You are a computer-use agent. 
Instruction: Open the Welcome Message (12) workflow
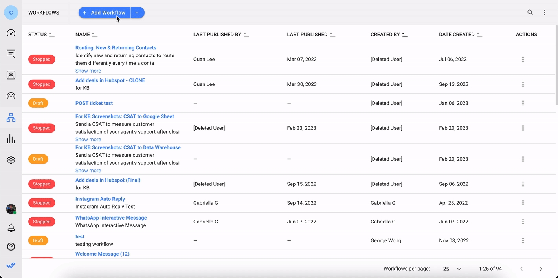[103, 254]
